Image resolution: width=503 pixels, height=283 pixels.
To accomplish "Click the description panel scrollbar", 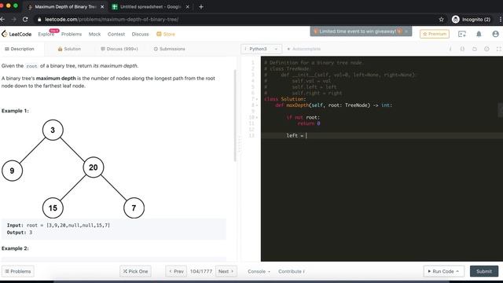I will pyautogui.click(x=235, y=116).
